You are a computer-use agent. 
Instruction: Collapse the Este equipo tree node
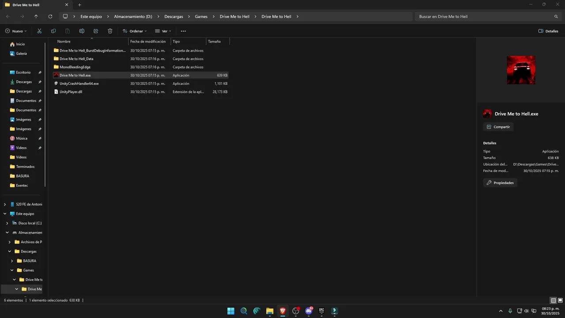pos(5,214)
